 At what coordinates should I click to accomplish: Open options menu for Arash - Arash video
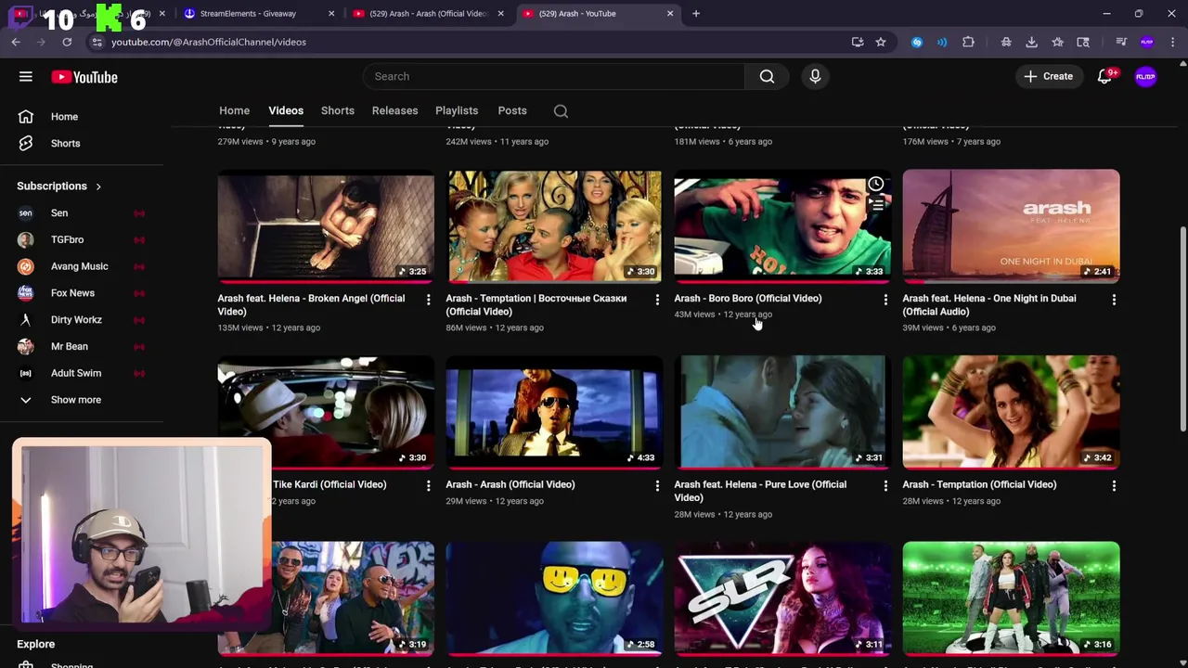tap(657, 485)
